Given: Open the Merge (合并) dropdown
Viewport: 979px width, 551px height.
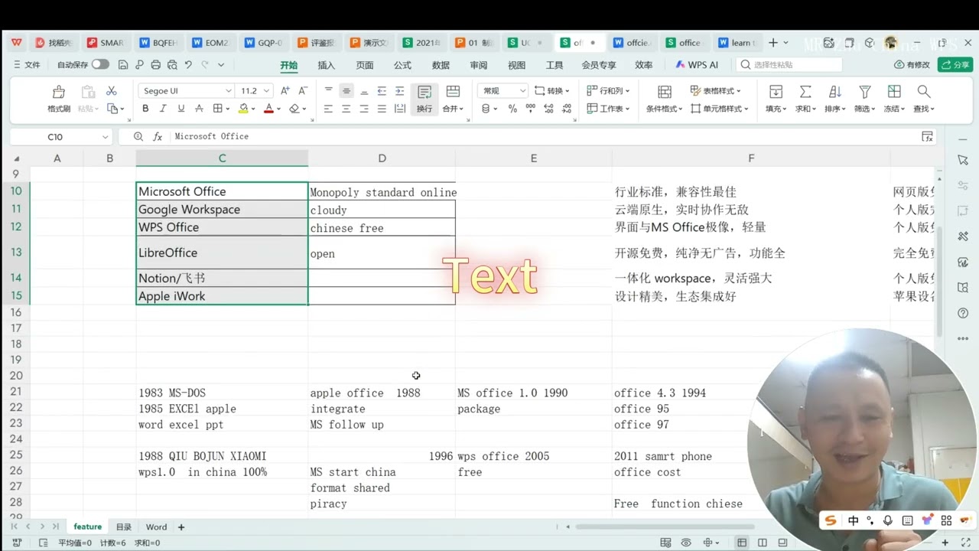Looking at the screenshot, I should (453, 109).
